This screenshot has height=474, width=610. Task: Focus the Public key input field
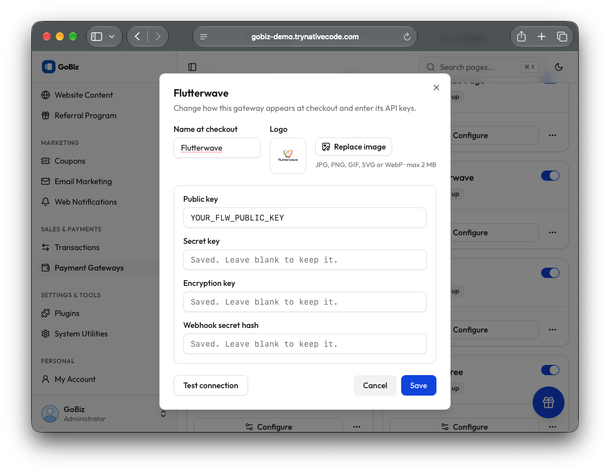click(x=304, y=218)
